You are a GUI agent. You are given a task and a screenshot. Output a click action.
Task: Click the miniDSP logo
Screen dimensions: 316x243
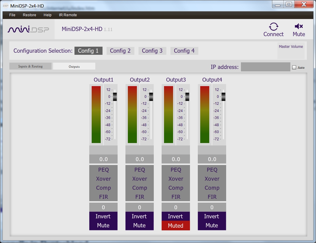click(x=28, y=30)
